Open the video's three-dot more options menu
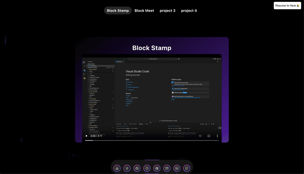Screen dimensions: 304x174 point(217,136)
